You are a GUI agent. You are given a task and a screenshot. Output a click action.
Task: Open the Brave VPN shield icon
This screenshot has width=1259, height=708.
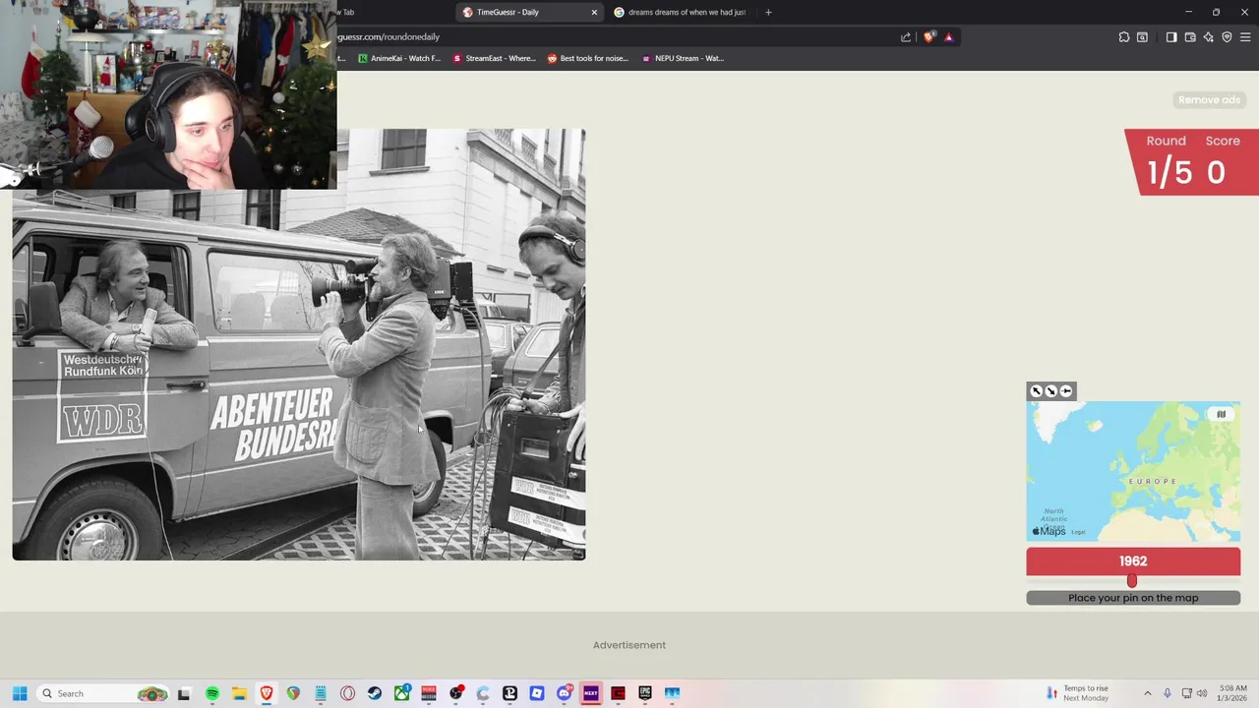1227,37
